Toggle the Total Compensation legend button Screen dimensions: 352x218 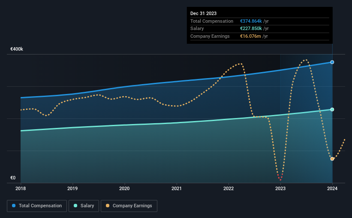coord(37,206)
